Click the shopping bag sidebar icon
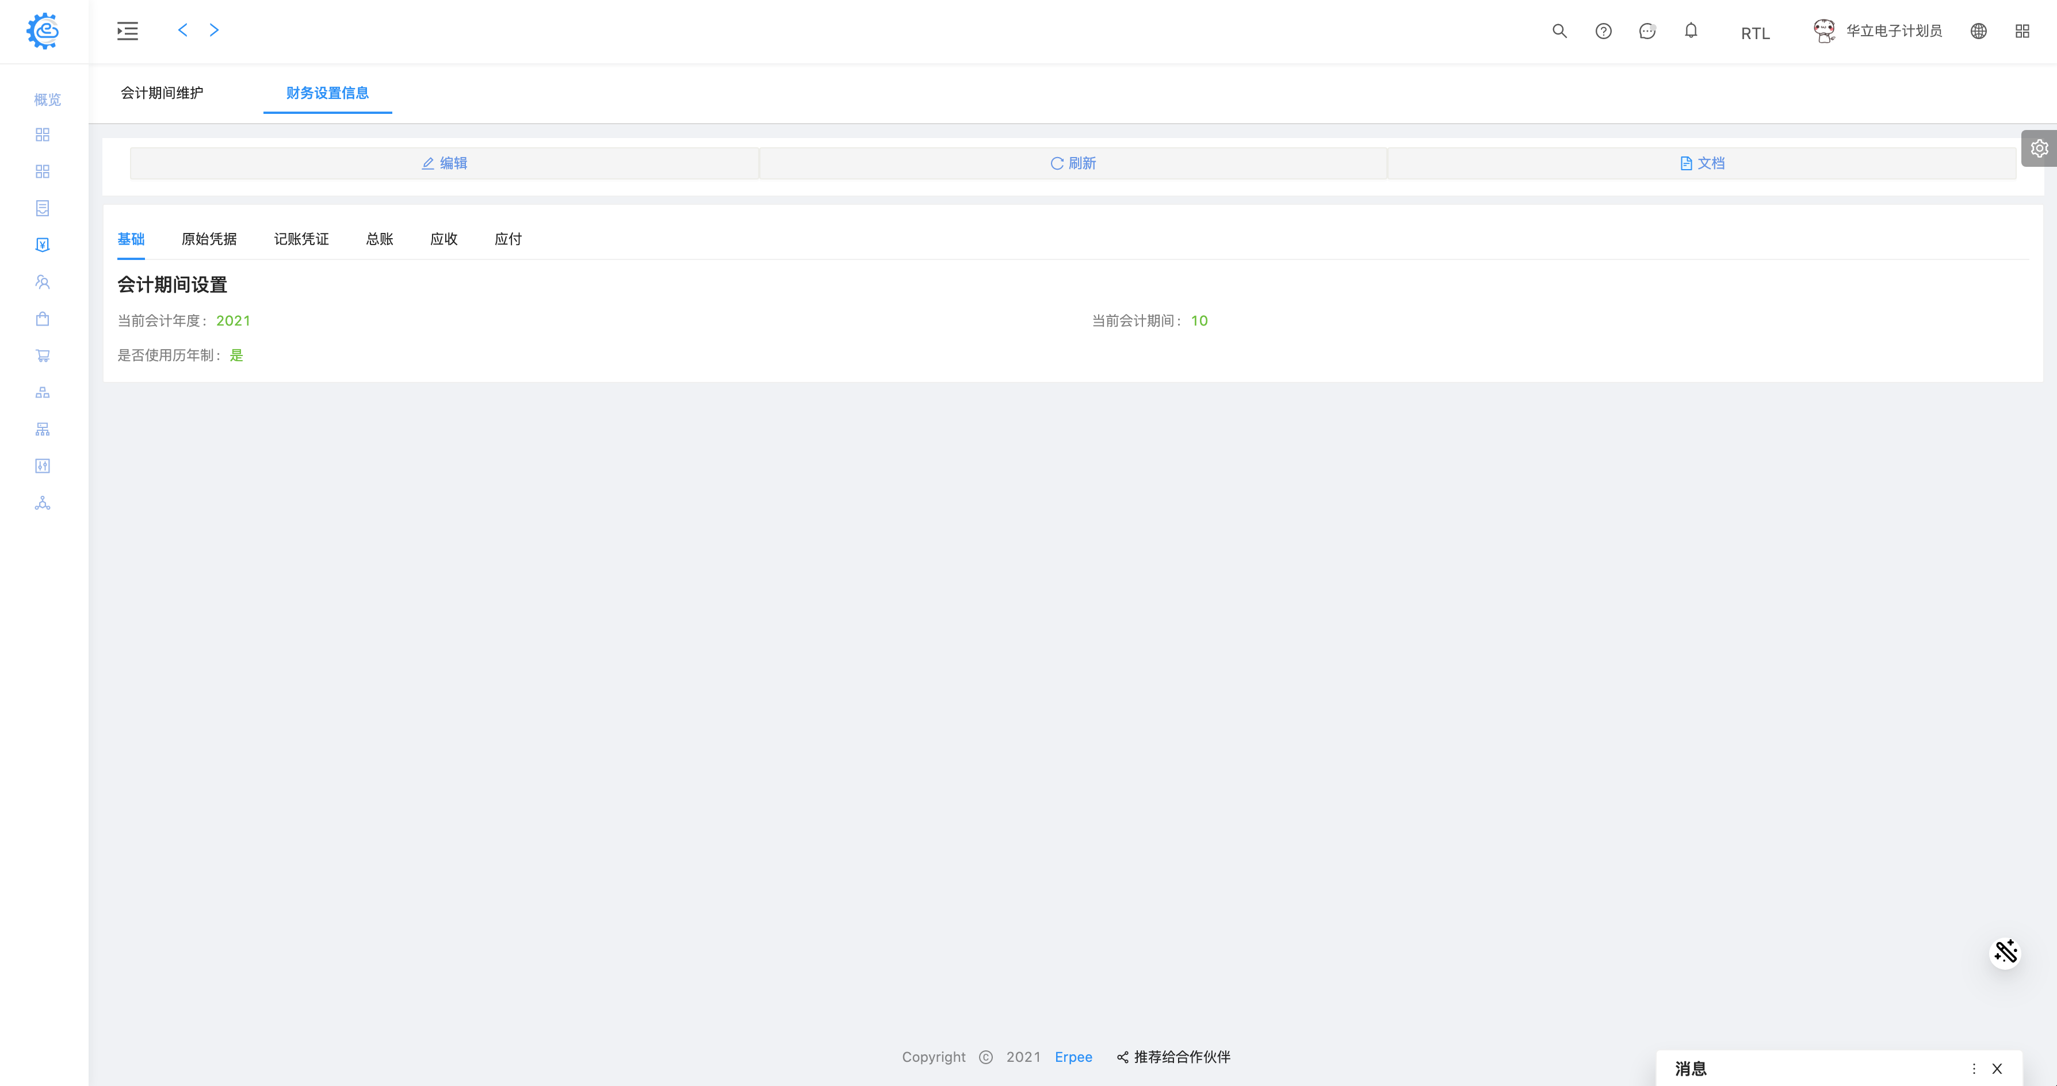Screen dimensions: 2057x1086 point(43,319)
